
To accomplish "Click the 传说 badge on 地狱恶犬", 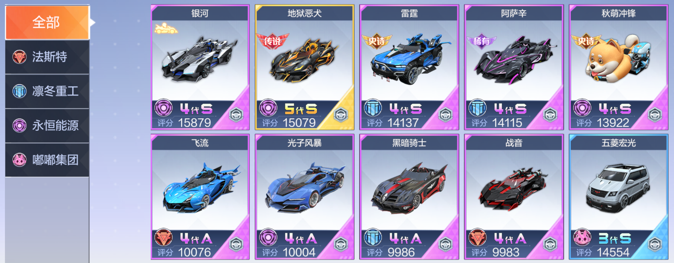I will pos(272,41).
